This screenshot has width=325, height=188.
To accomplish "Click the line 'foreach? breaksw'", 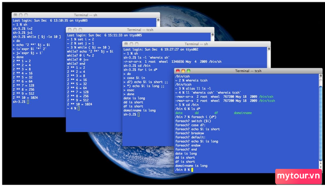I will click(189, 133).
